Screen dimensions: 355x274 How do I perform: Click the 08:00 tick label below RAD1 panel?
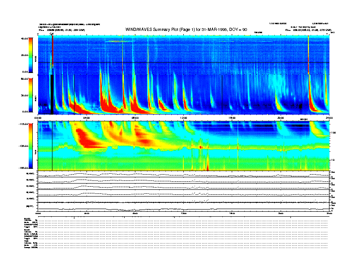[135, 118]
